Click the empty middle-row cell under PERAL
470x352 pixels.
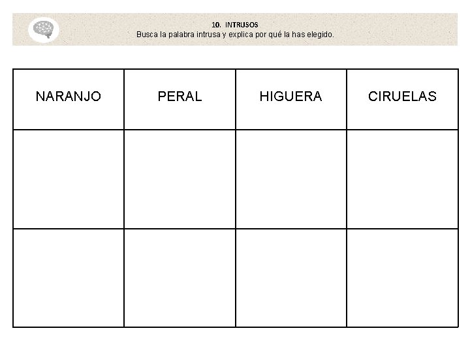coord(180,179)
